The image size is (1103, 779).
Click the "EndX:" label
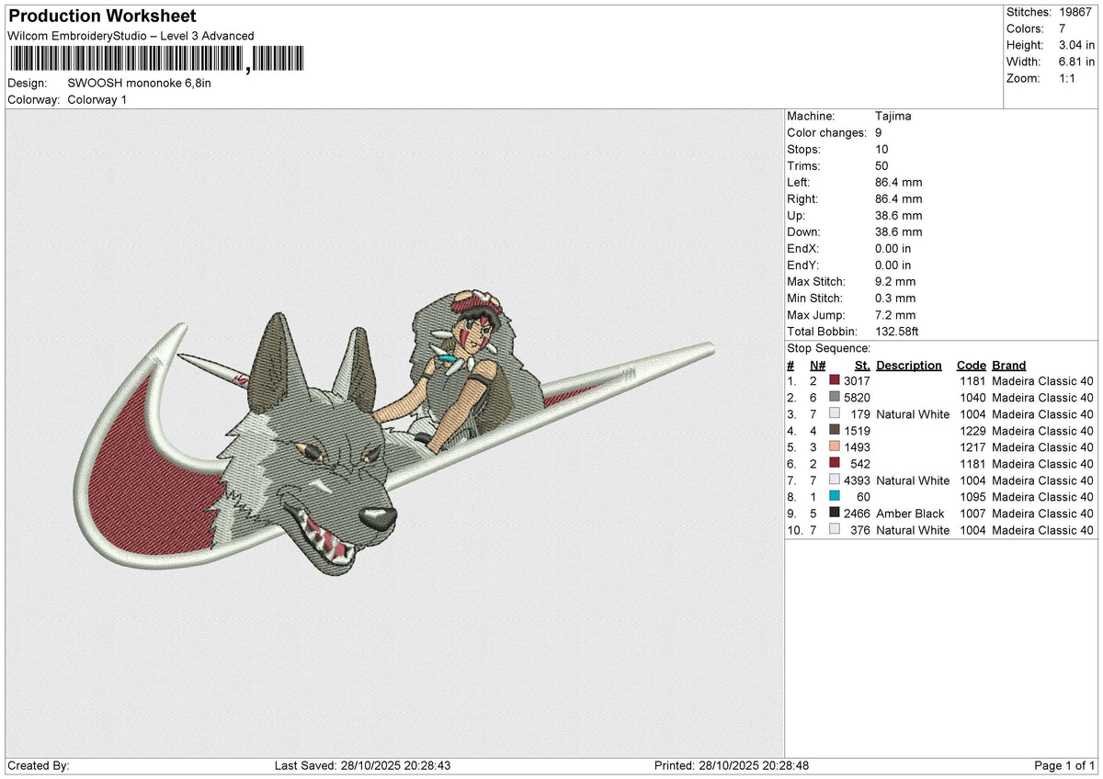(x=803, y=249)
